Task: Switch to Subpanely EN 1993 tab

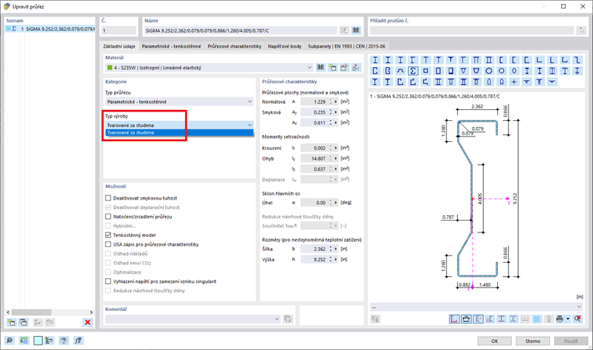Action: (x=346, y=46)
